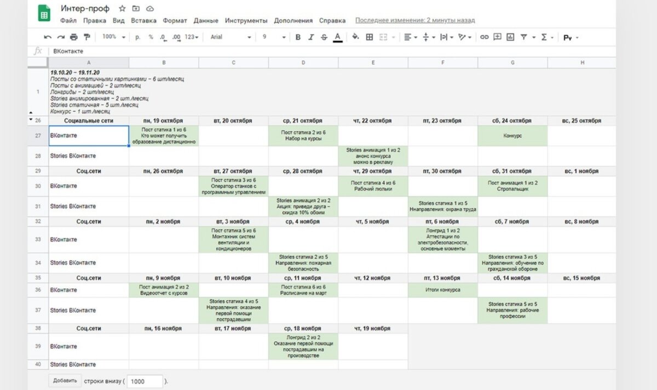Open the Формат menu

click(175, 20)
